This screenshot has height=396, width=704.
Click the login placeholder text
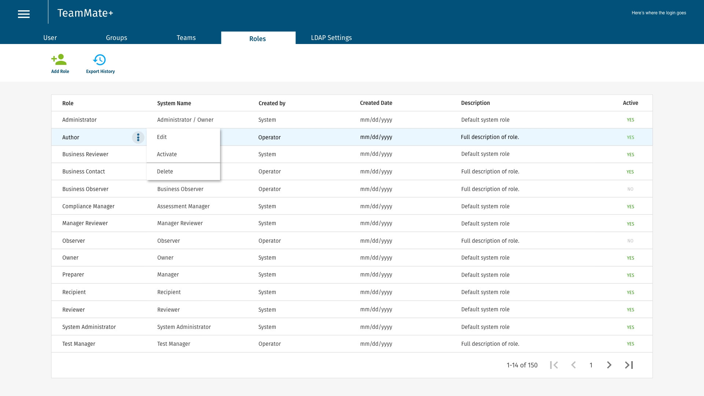click(659, 13)
